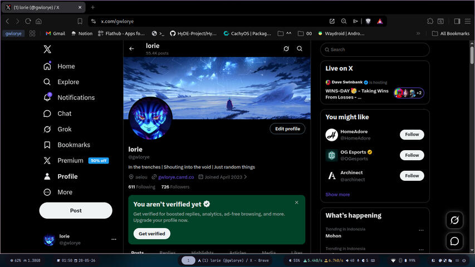The height and width of the screenshot is (267, 475).
Task: Open Chat from sidebar
Action: (x=57, y=113)
